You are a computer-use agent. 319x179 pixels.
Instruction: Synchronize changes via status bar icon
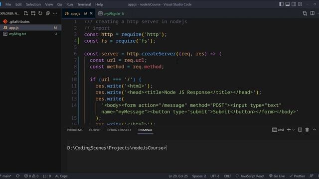pyautogui.click(x=18, y=176)
